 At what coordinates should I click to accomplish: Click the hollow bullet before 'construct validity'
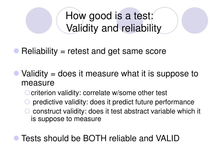tap(27, 111)
